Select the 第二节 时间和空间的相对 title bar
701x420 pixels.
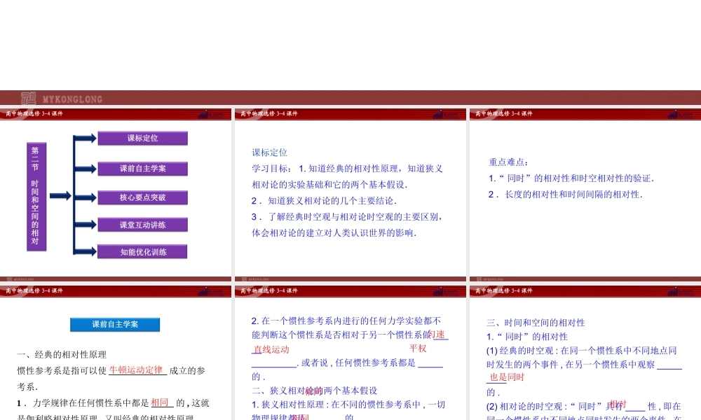[37, 196]
